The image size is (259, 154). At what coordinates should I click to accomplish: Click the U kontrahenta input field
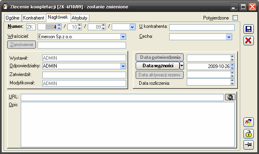202,27
